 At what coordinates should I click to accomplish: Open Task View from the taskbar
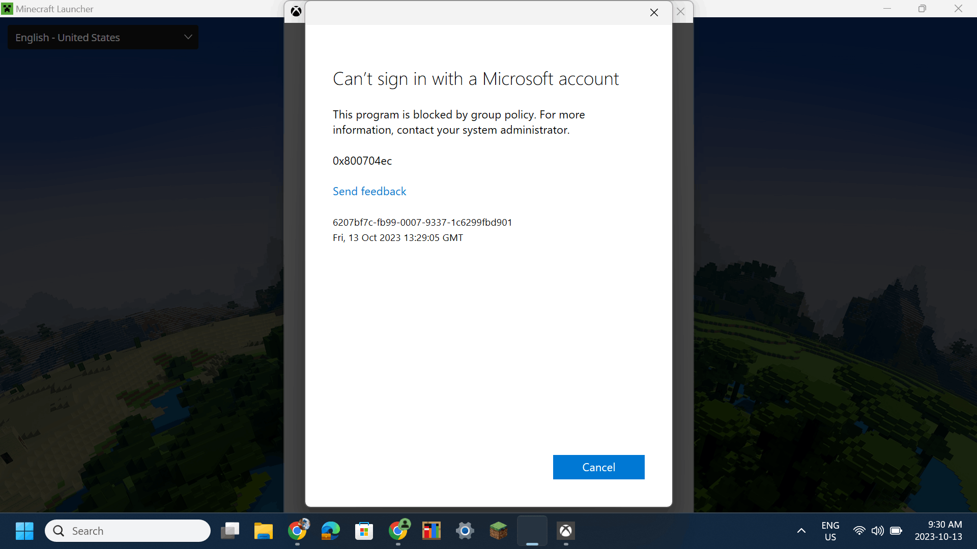[x=230, y=531]
